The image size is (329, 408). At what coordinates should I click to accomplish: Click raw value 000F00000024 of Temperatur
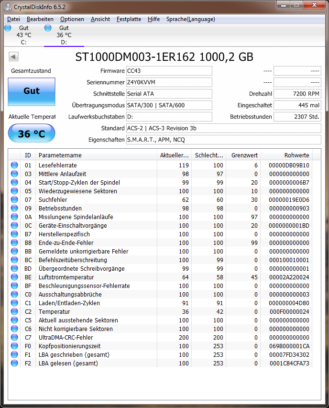point(289,311)
